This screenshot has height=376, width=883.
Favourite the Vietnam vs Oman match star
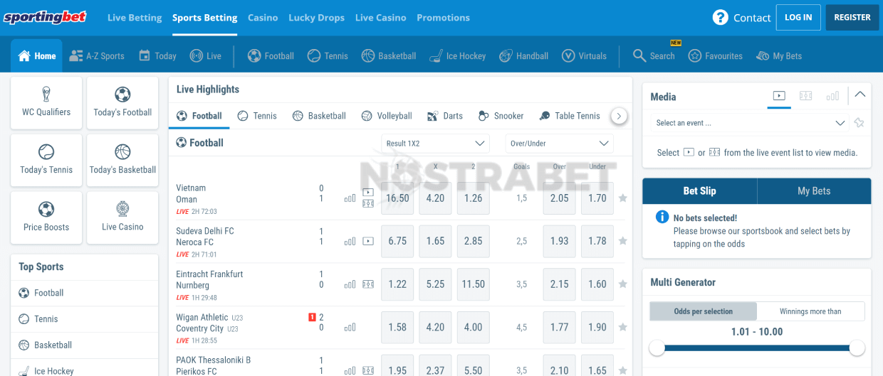click(x=623, y=198)
